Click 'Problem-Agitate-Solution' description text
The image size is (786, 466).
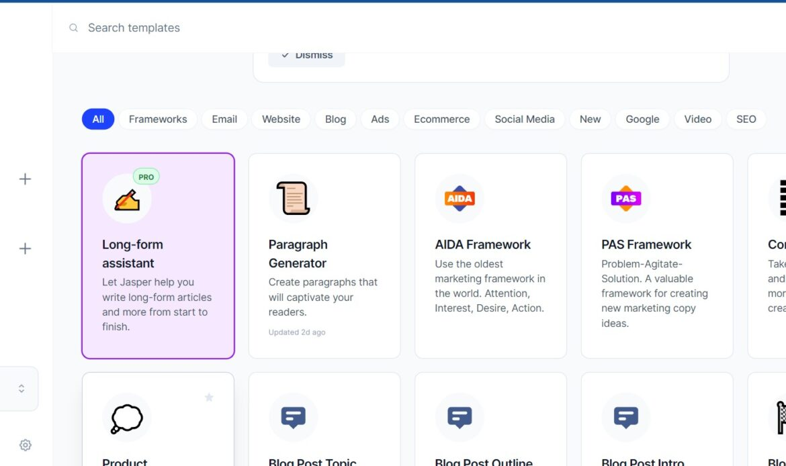655,293
